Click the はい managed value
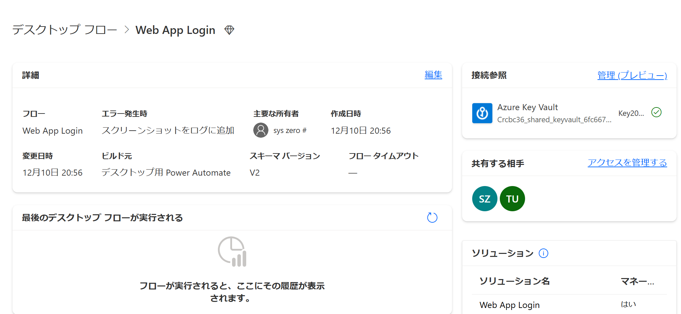This screenshot has width=681, height=314. click(x=628, y=304)
